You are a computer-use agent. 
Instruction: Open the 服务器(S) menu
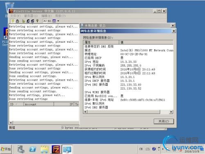31,16
